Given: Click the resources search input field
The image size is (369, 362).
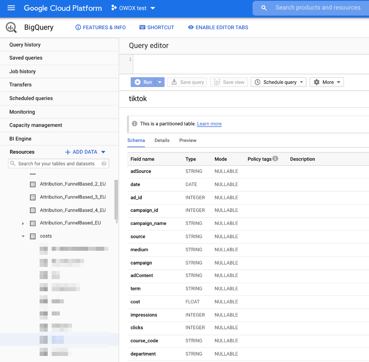Looking at the screenshot, I should pos(57,164).
